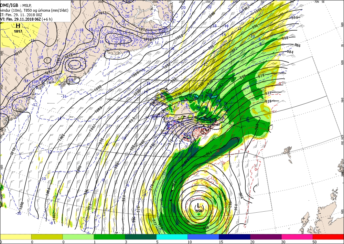Click the 'IT: Fim. 29. 11. 2018 00Z' line

[x=21, y=15]
